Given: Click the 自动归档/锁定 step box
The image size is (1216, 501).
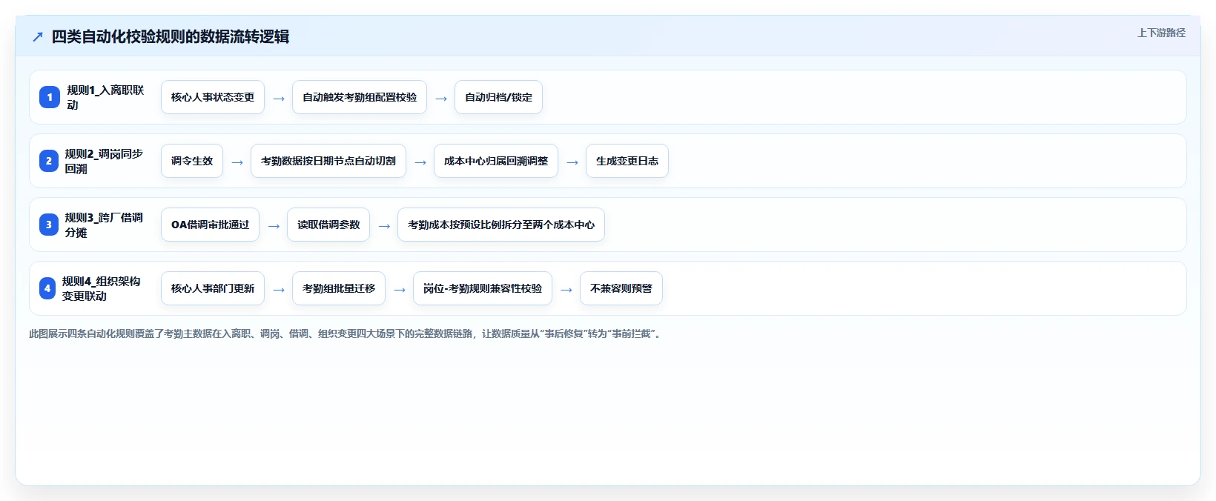Looking at the screenshot, I should point(498,97).
